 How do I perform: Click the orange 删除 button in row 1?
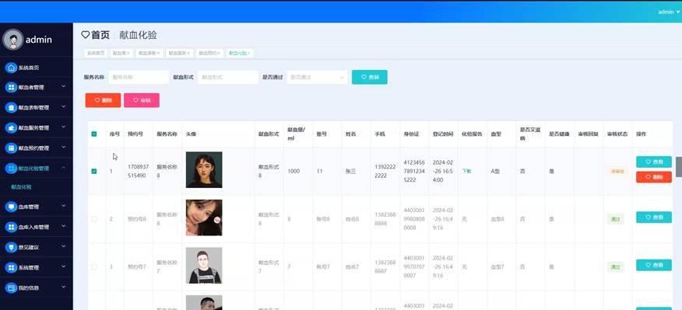[x=654, y=177]
